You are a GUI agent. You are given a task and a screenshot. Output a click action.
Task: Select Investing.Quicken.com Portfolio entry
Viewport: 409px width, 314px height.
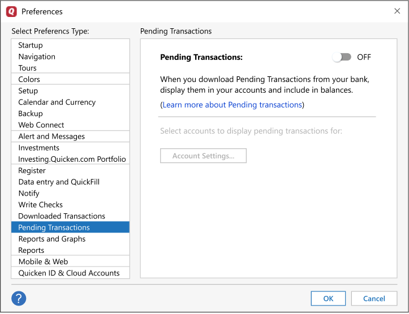[72, 159]
